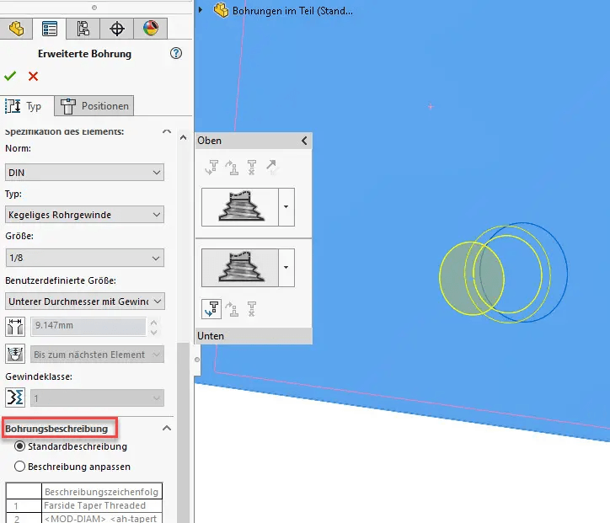Collapse the Bohrungsbeschreibung section
Image resolution: width=610 pixels, height=523 pixels.
point(167,429)
